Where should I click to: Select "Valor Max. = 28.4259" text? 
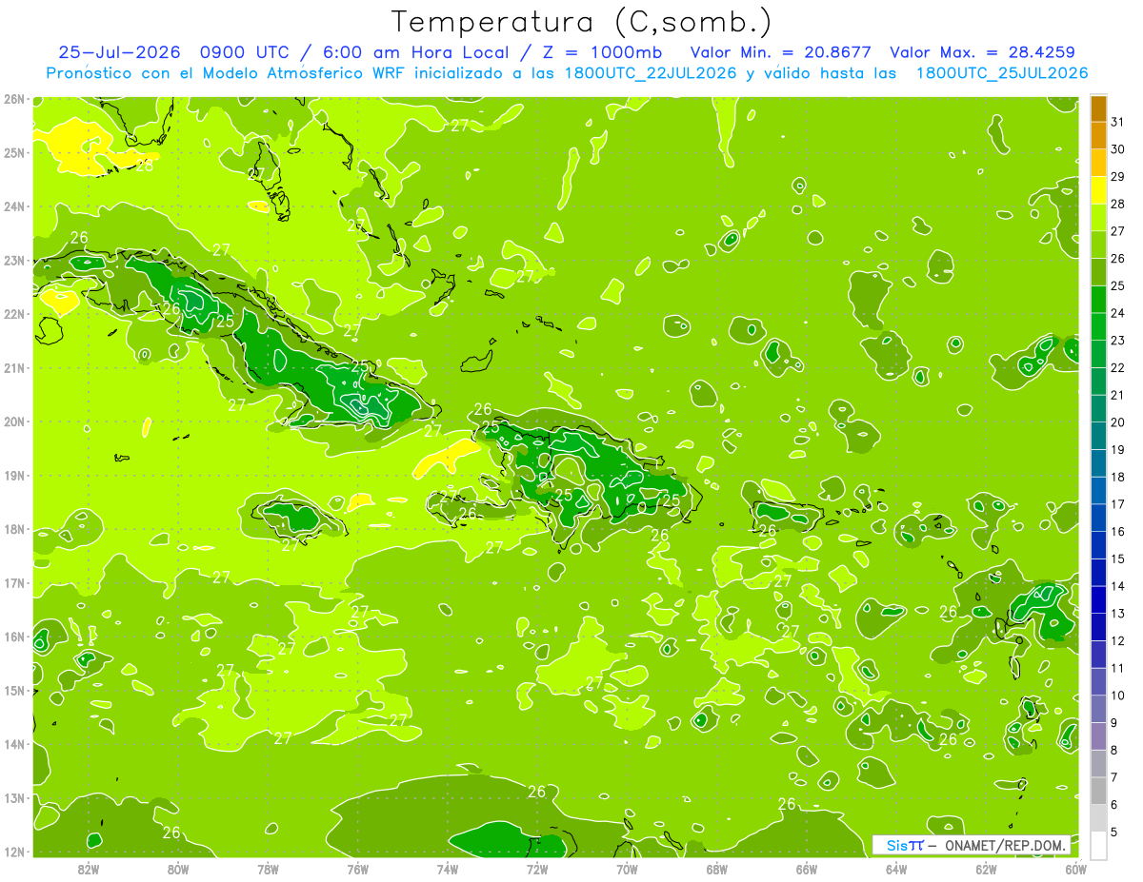984,52
